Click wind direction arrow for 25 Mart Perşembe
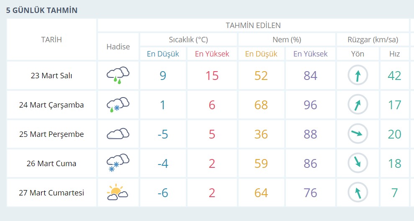This screenshot has width=414, height=221. coord(358,134)
